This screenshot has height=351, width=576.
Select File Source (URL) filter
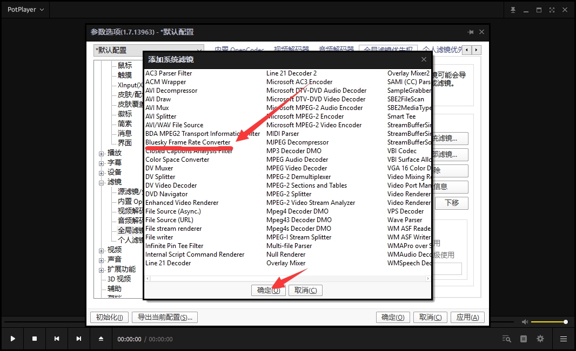click(169, 220)
